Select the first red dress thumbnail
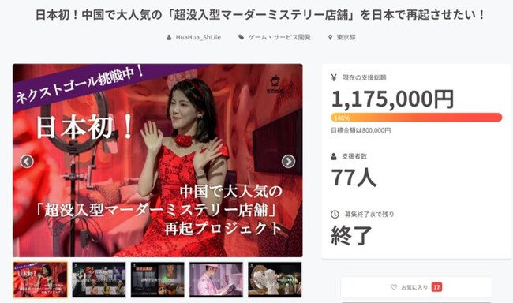The image size is (513, 303). [40, 280]
